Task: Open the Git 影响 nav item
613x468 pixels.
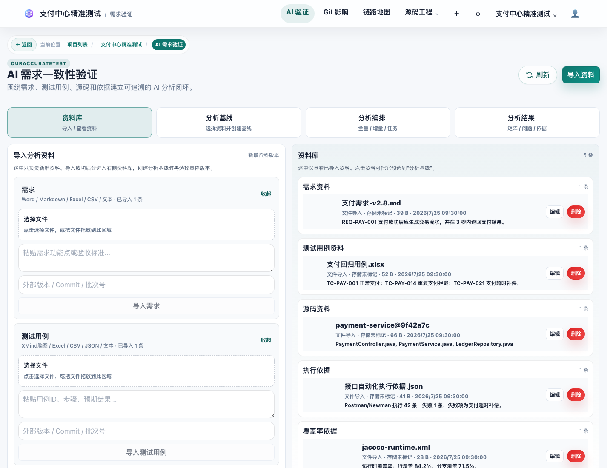Action: coord(336,13)
